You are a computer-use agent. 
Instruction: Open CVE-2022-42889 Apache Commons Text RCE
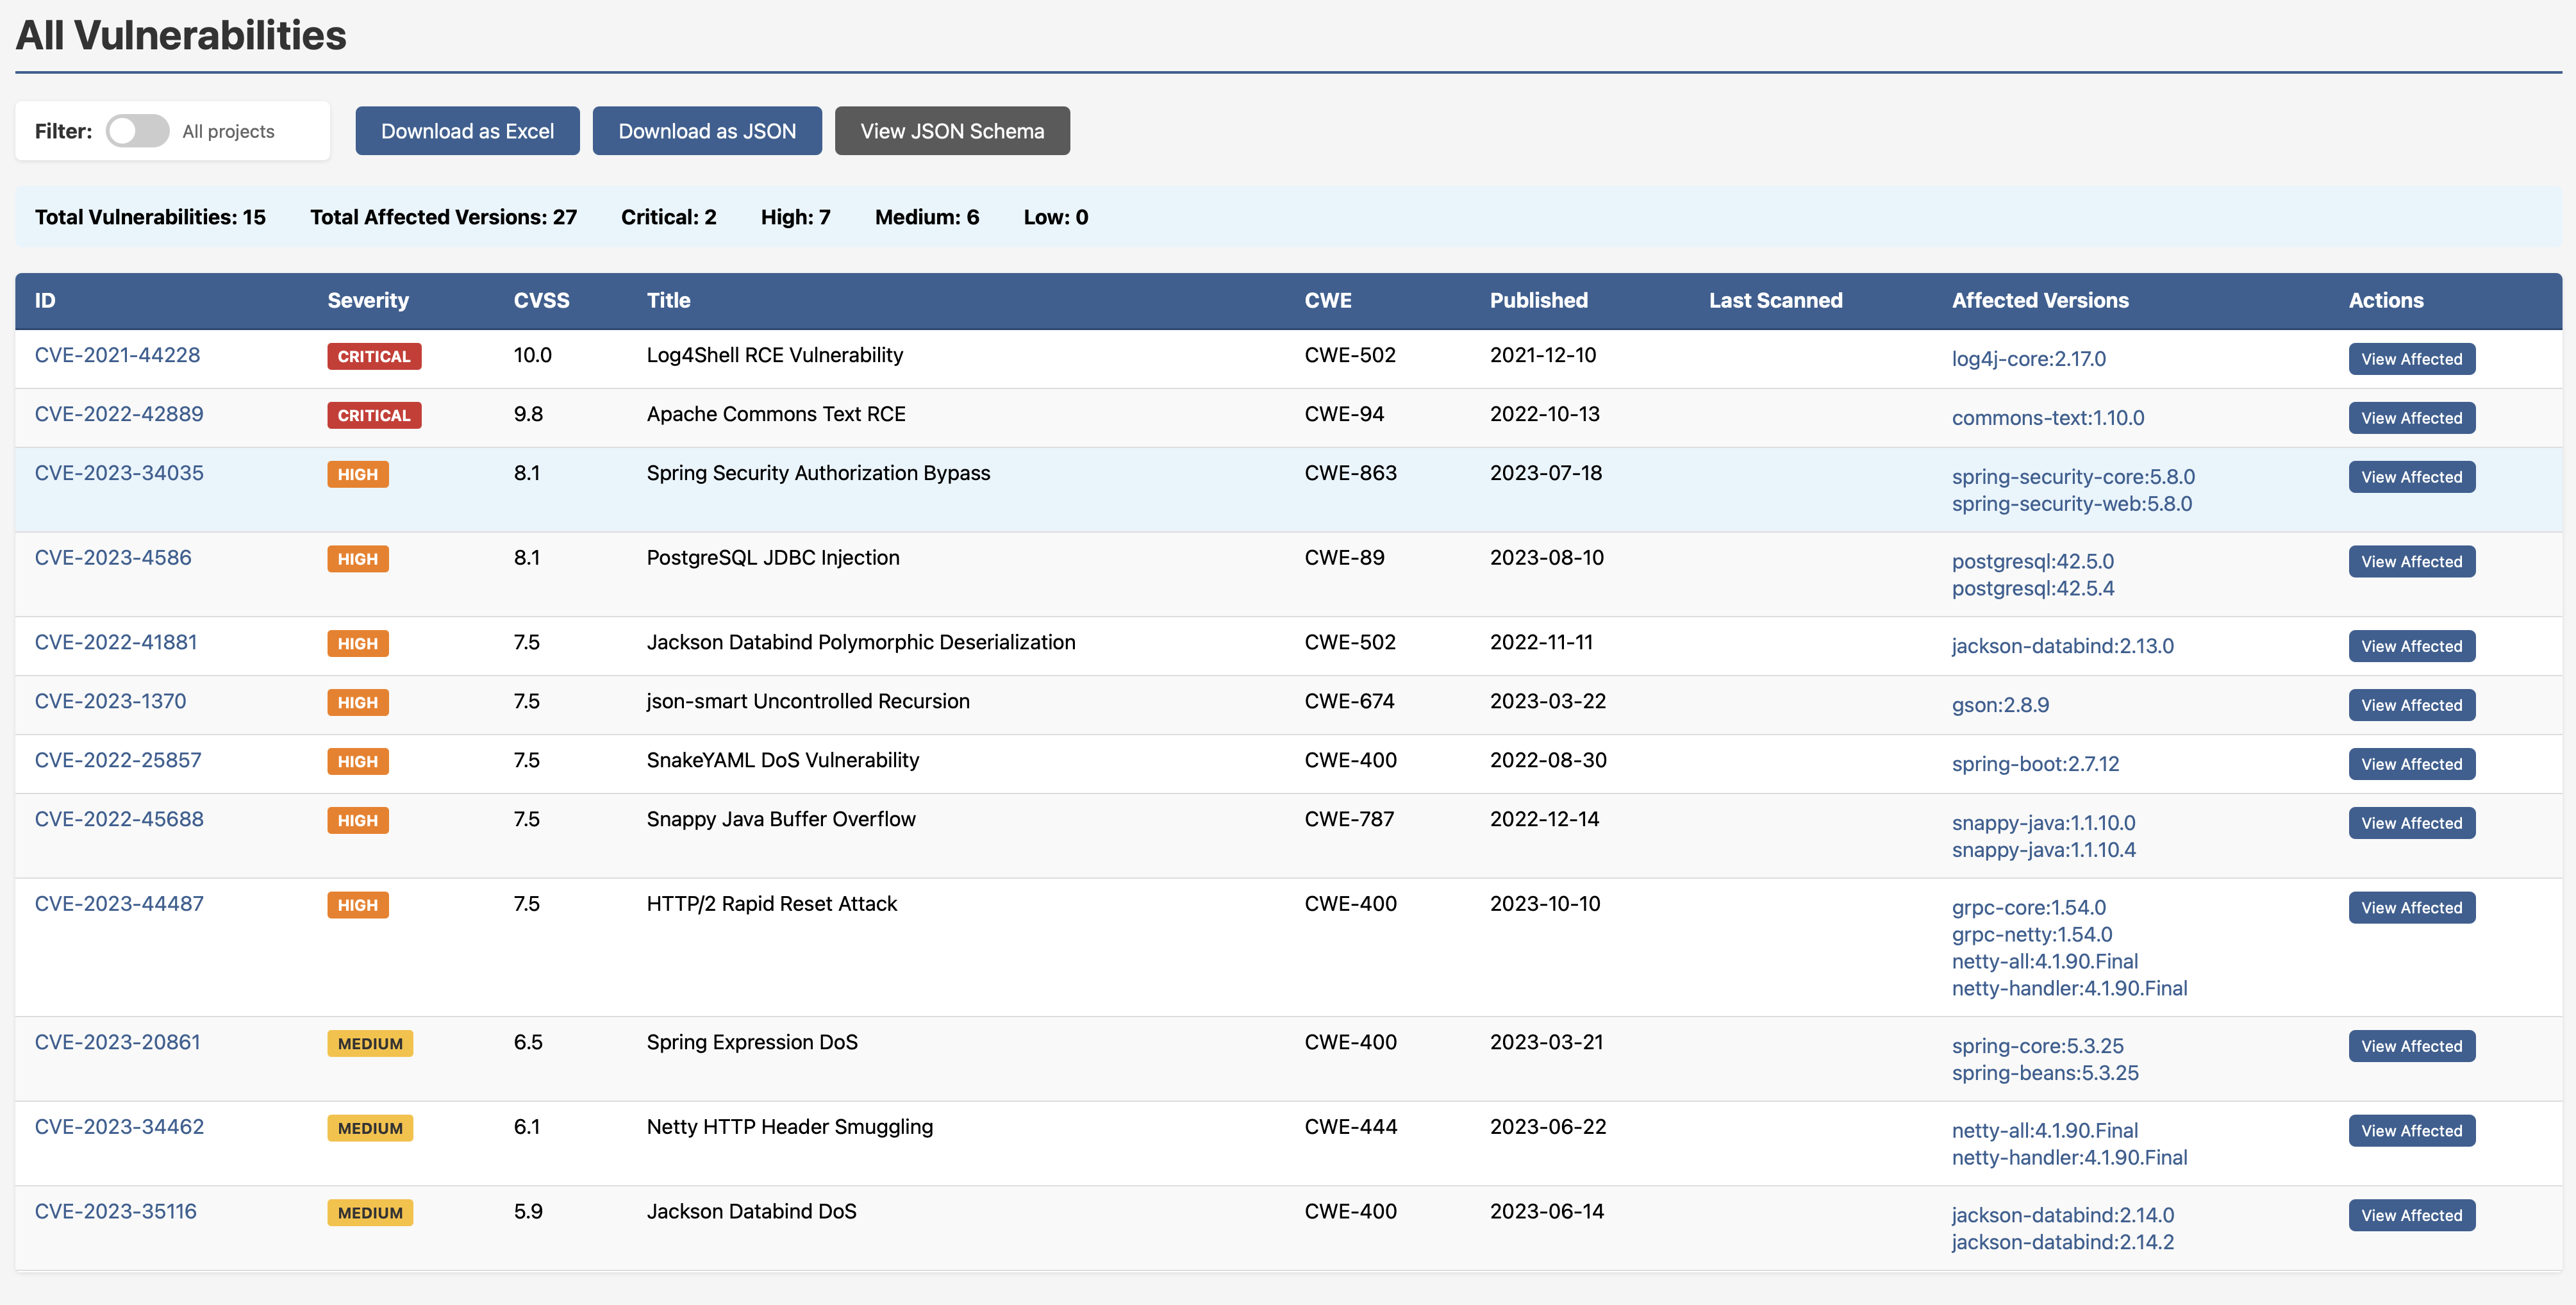[119, 414]
